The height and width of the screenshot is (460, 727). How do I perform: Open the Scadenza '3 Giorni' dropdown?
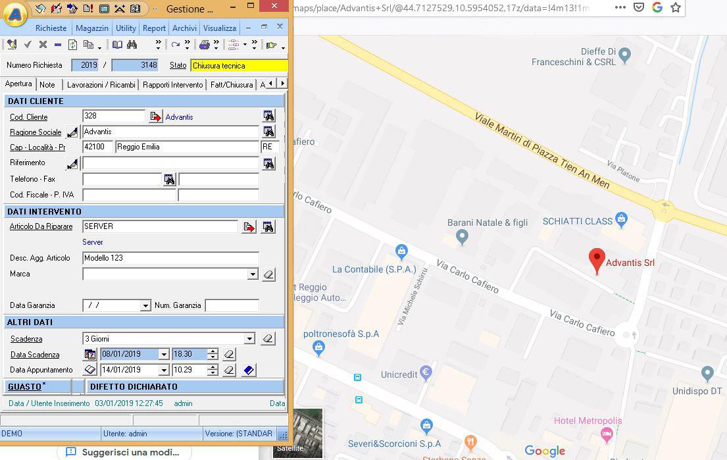249,339
